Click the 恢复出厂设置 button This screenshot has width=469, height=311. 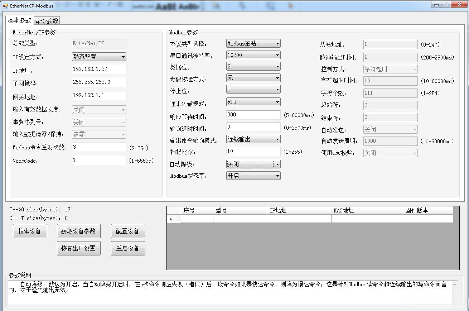pos(78,249)
